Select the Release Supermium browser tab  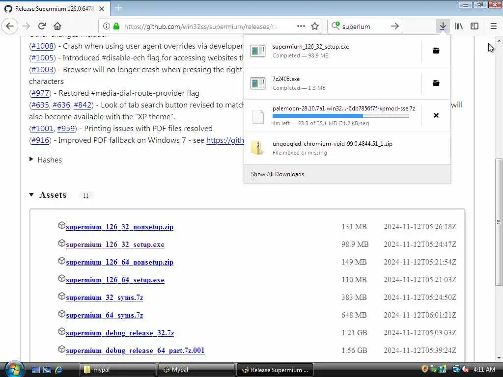click(x=55, y=8)
